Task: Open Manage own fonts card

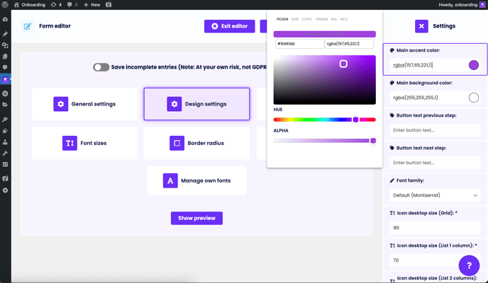Action: [196, 180]
